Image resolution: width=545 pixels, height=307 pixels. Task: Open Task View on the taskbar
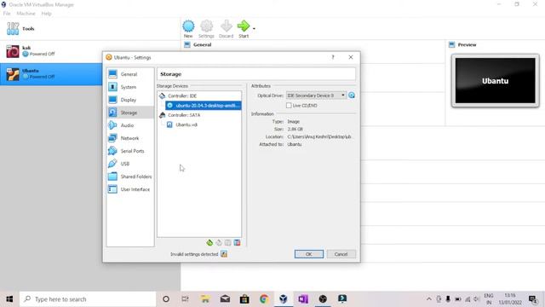coord(186,299)
